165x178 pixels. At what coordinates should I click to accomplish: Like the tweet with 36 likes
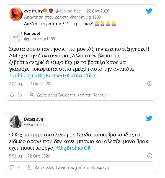[x=12, y=95]
